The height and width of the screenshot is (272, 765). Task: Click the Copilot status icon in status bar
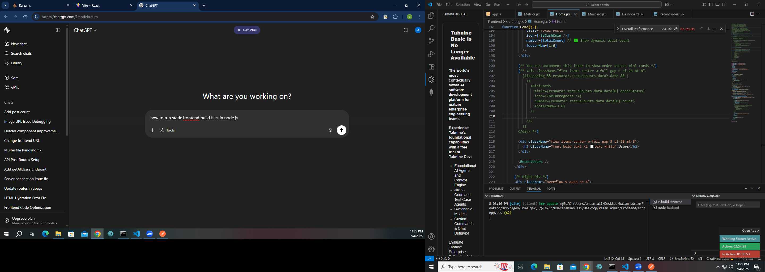click(x=700, y=259)
